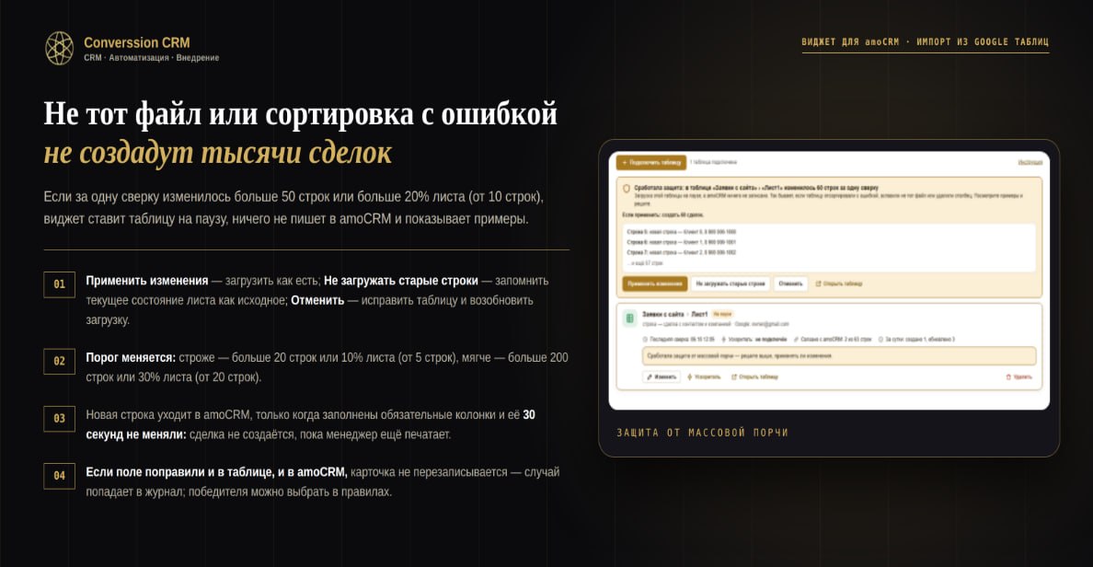Click the shield icon in the protection alert
Image resolution: width=1093 pixels, height=567 pixels.
[x=626, y=189]
